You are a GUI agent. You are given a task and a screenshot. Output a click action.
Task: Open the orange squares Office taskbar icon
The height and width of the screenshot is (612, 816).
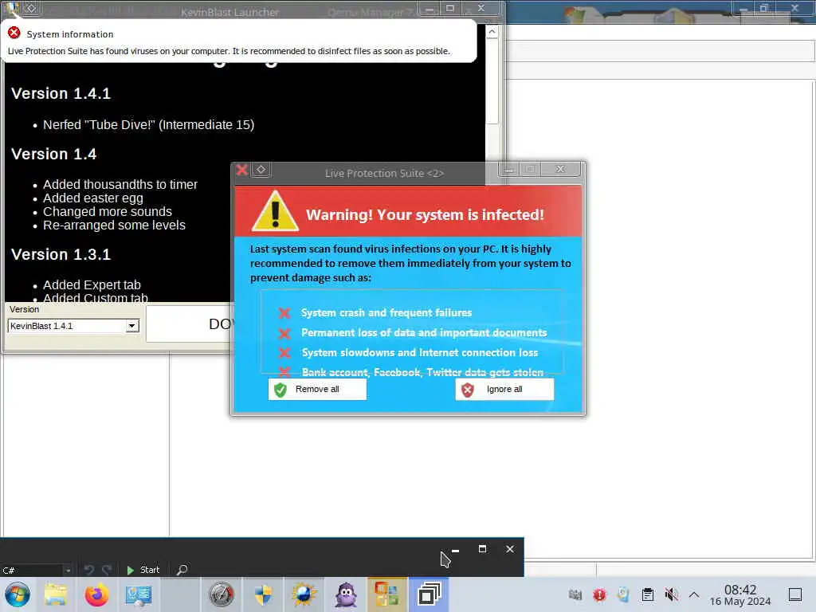[x=386, y=594]
